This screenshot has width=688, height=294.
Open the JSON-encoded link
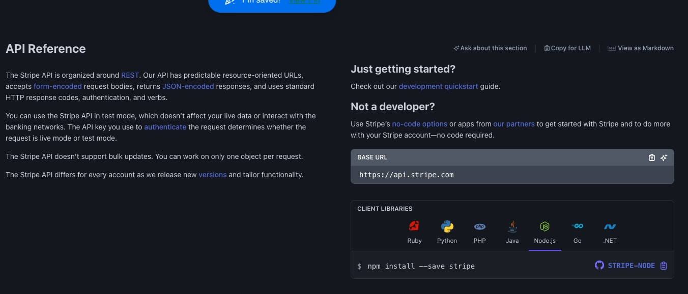(188, 86)
